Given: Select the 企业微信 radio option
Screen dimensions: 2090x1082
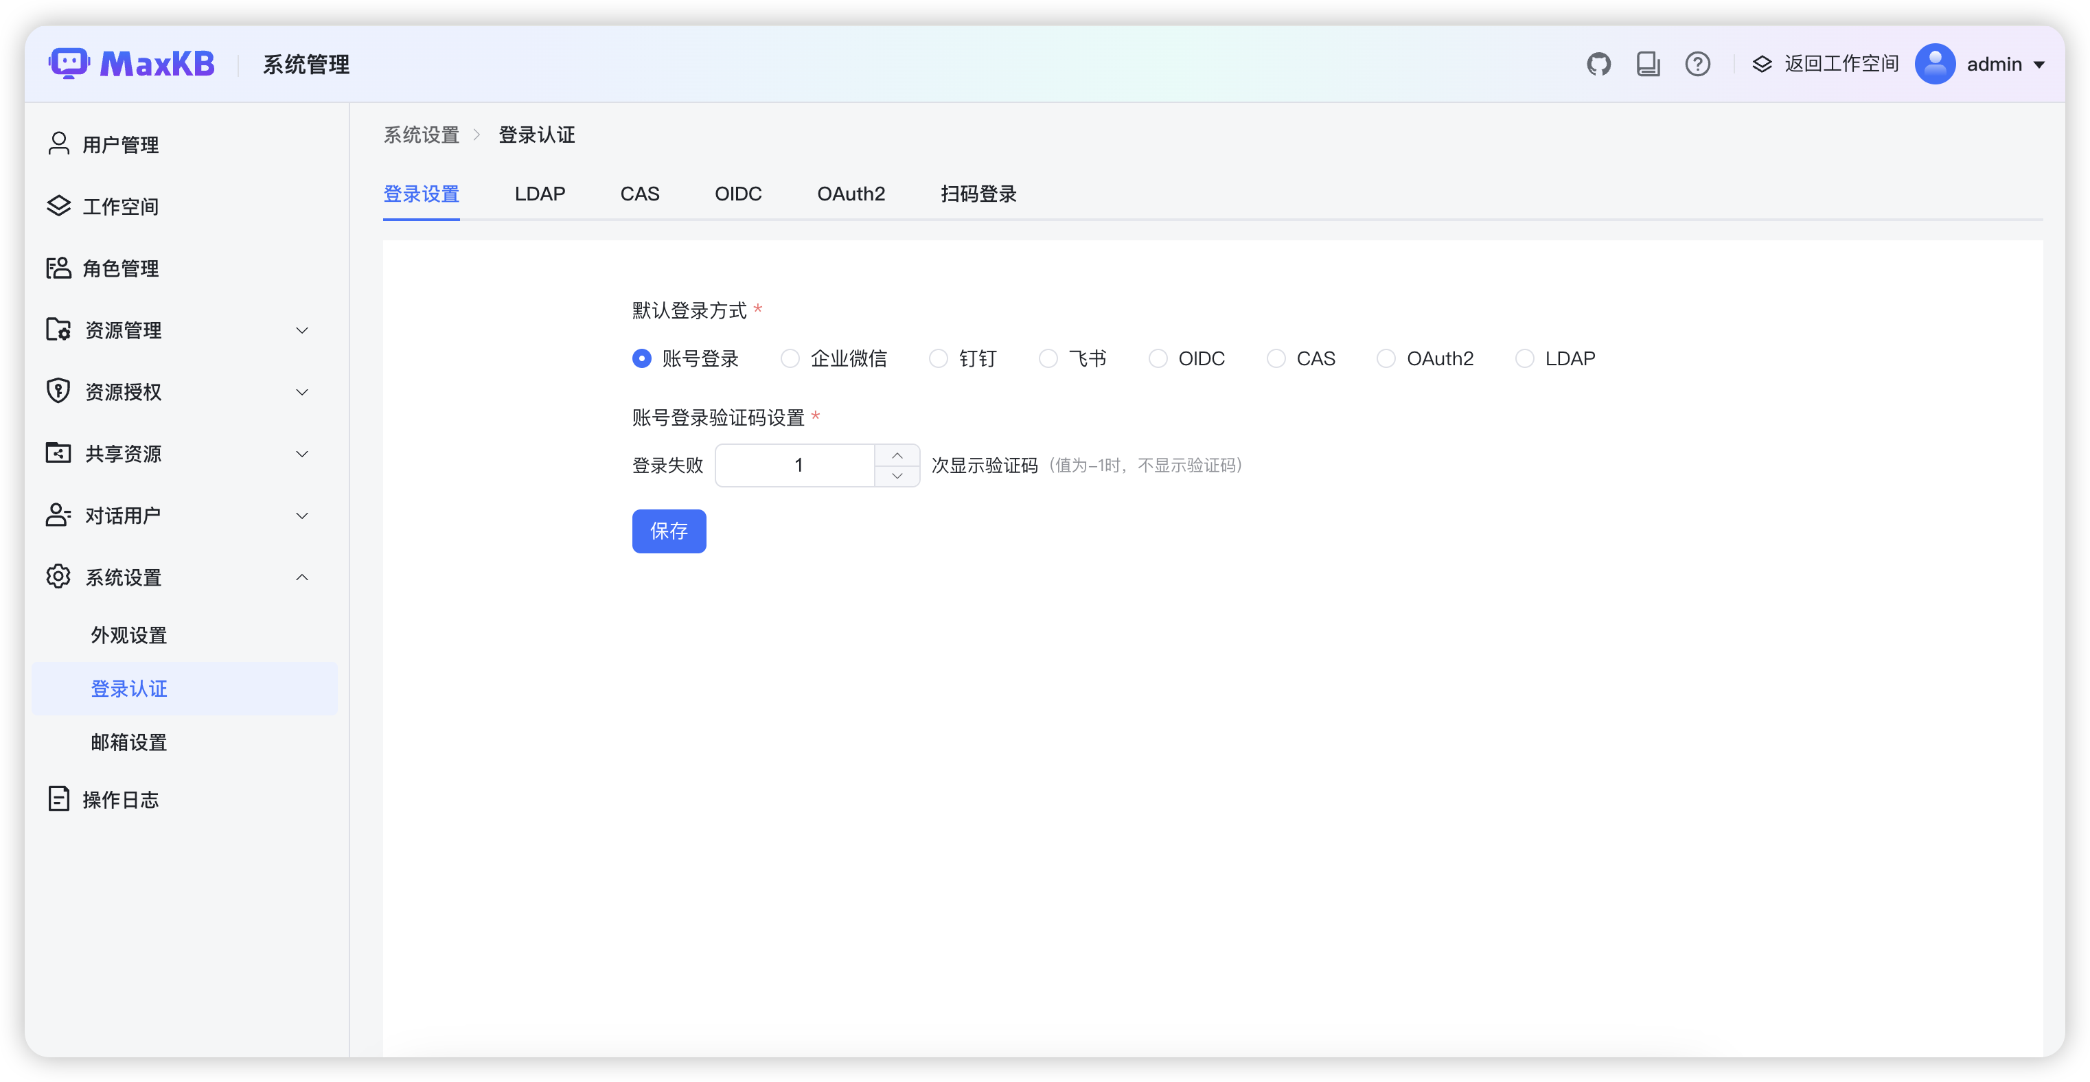Looking at the screenshot, I should (x=790, y=358).
